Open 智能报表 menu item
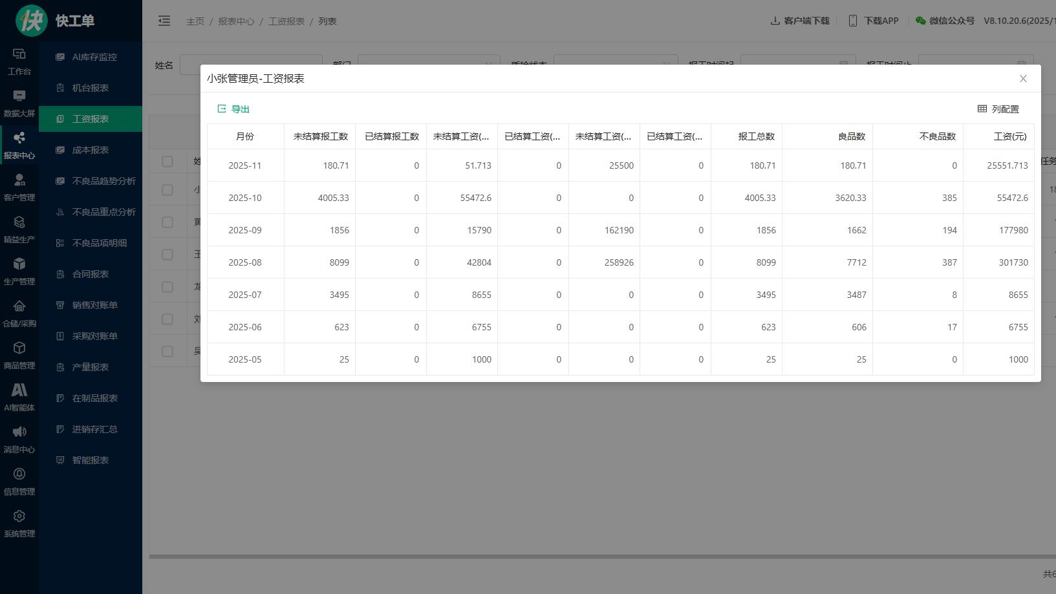Viewport: 1056px width, 594px height. 91,460
